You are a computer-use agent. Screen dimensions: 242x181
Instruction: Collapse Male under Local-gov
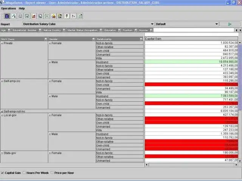click(50, 134)
